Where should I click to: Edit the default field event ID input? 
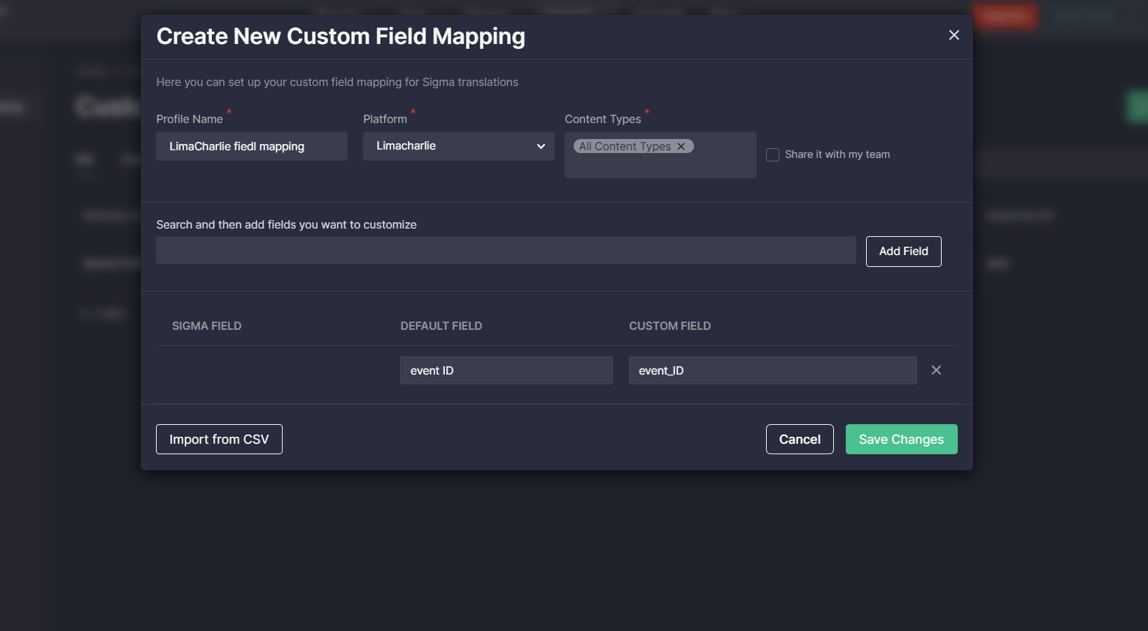(x=506, y=370)
